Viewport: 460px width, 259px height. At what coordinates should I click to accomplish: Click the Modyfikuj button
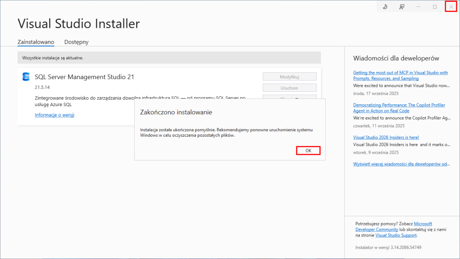289,77
